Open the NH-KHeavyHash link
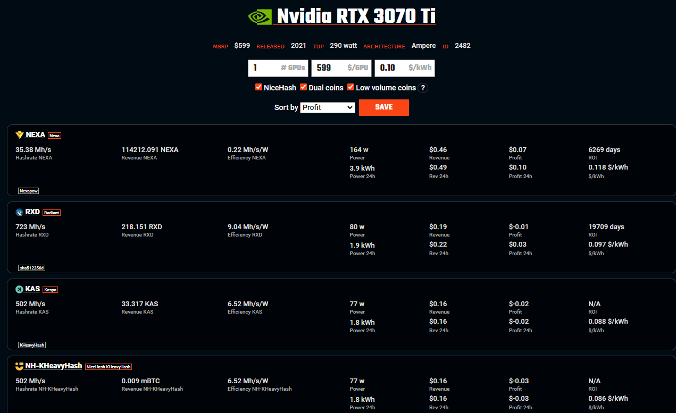676x413 pixels. (53, 366)
